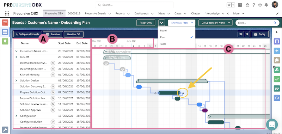Image resolution: width=282 pixels, height=134 pixels.
Task: Turn Baseline Off
Action: coord(74,34)
